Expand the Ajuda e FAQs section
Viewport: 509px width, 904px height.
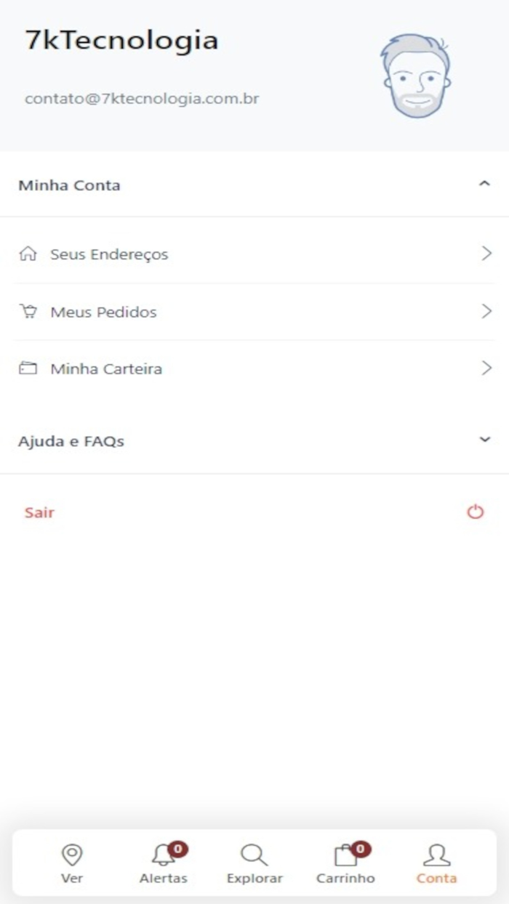(x=484, y=440)
